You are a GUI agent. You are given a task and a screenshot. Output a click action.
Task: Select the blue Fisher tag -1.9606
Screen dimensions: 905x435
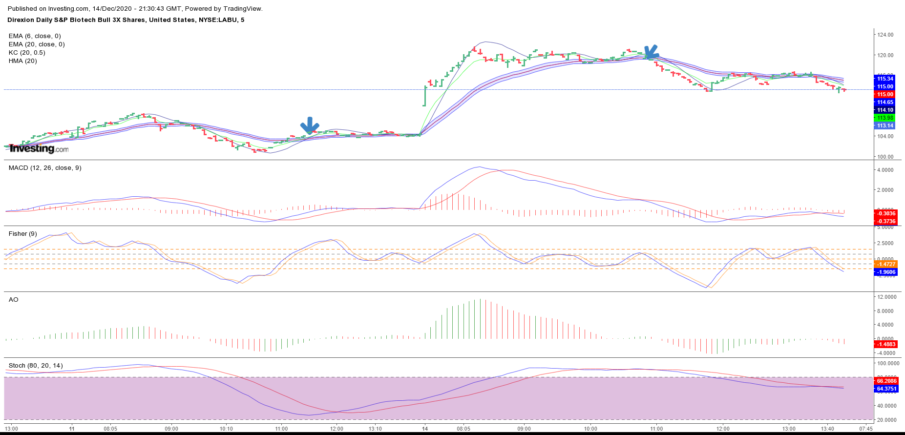[886, 272]
